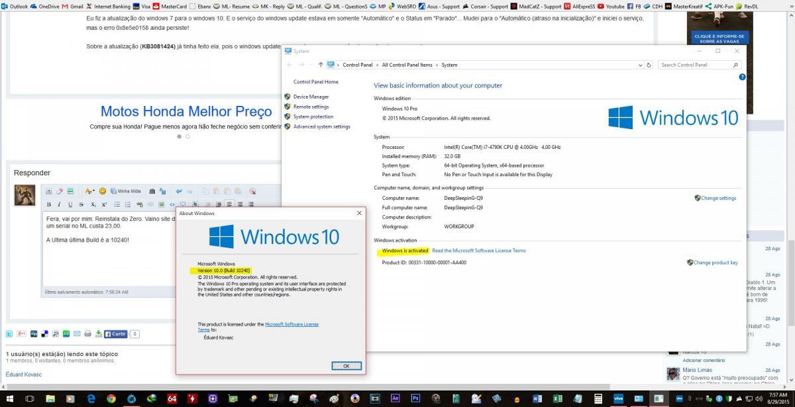The image size is (795, 407).
Task: Open Excel from taskbar
Action: 558,398
